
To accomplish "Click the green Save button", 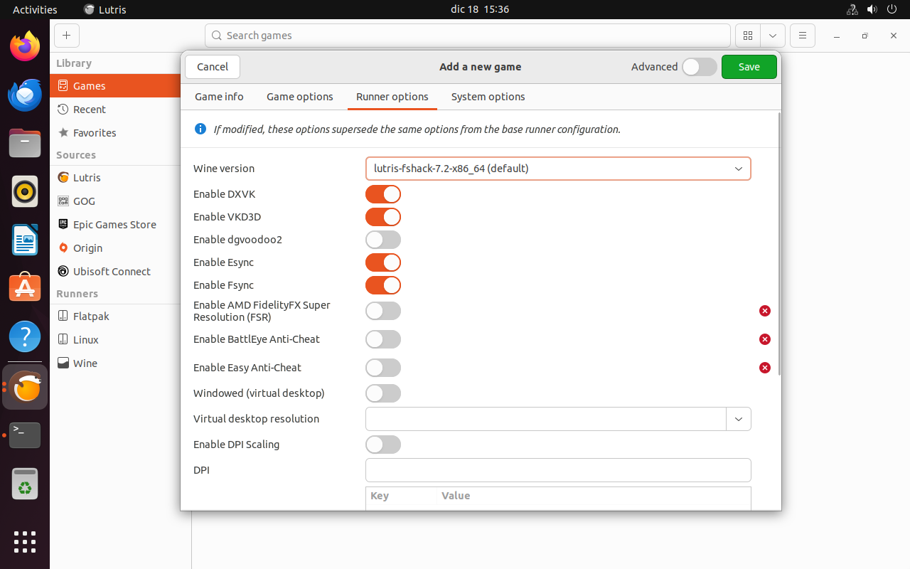I will point(749,67).
